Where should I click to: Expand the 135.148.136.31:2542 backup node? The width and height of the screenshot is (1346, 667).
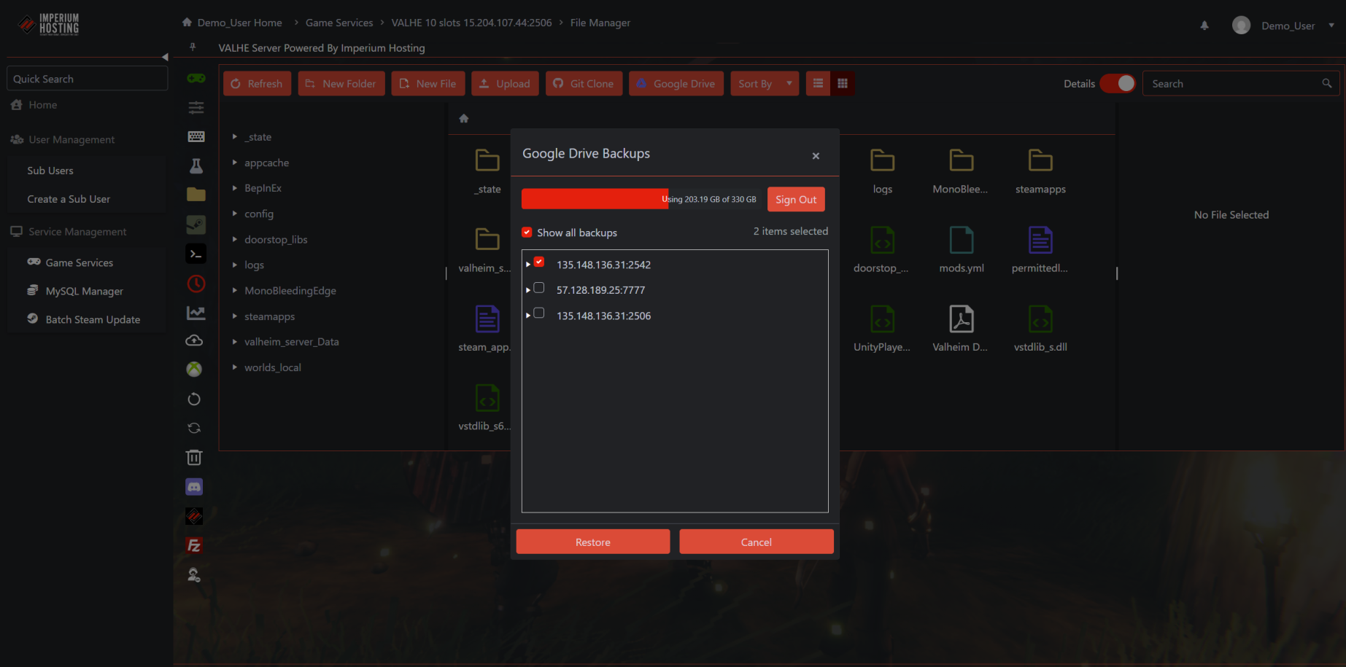point(527,265)
